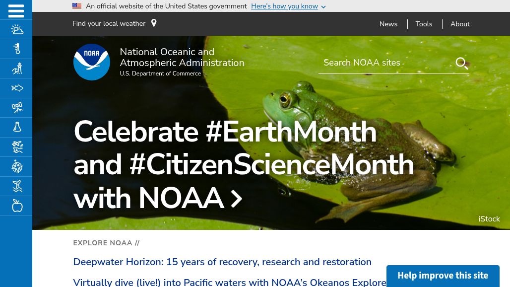This screenshot has height=287, width=510.
Task: Select the Fisheries fish icon
Action: point(17,88)
